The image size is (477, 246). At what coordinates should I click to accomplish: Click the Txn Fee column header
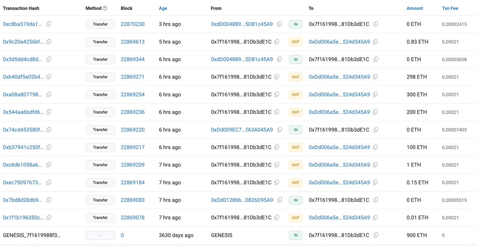tap(450, 8)
